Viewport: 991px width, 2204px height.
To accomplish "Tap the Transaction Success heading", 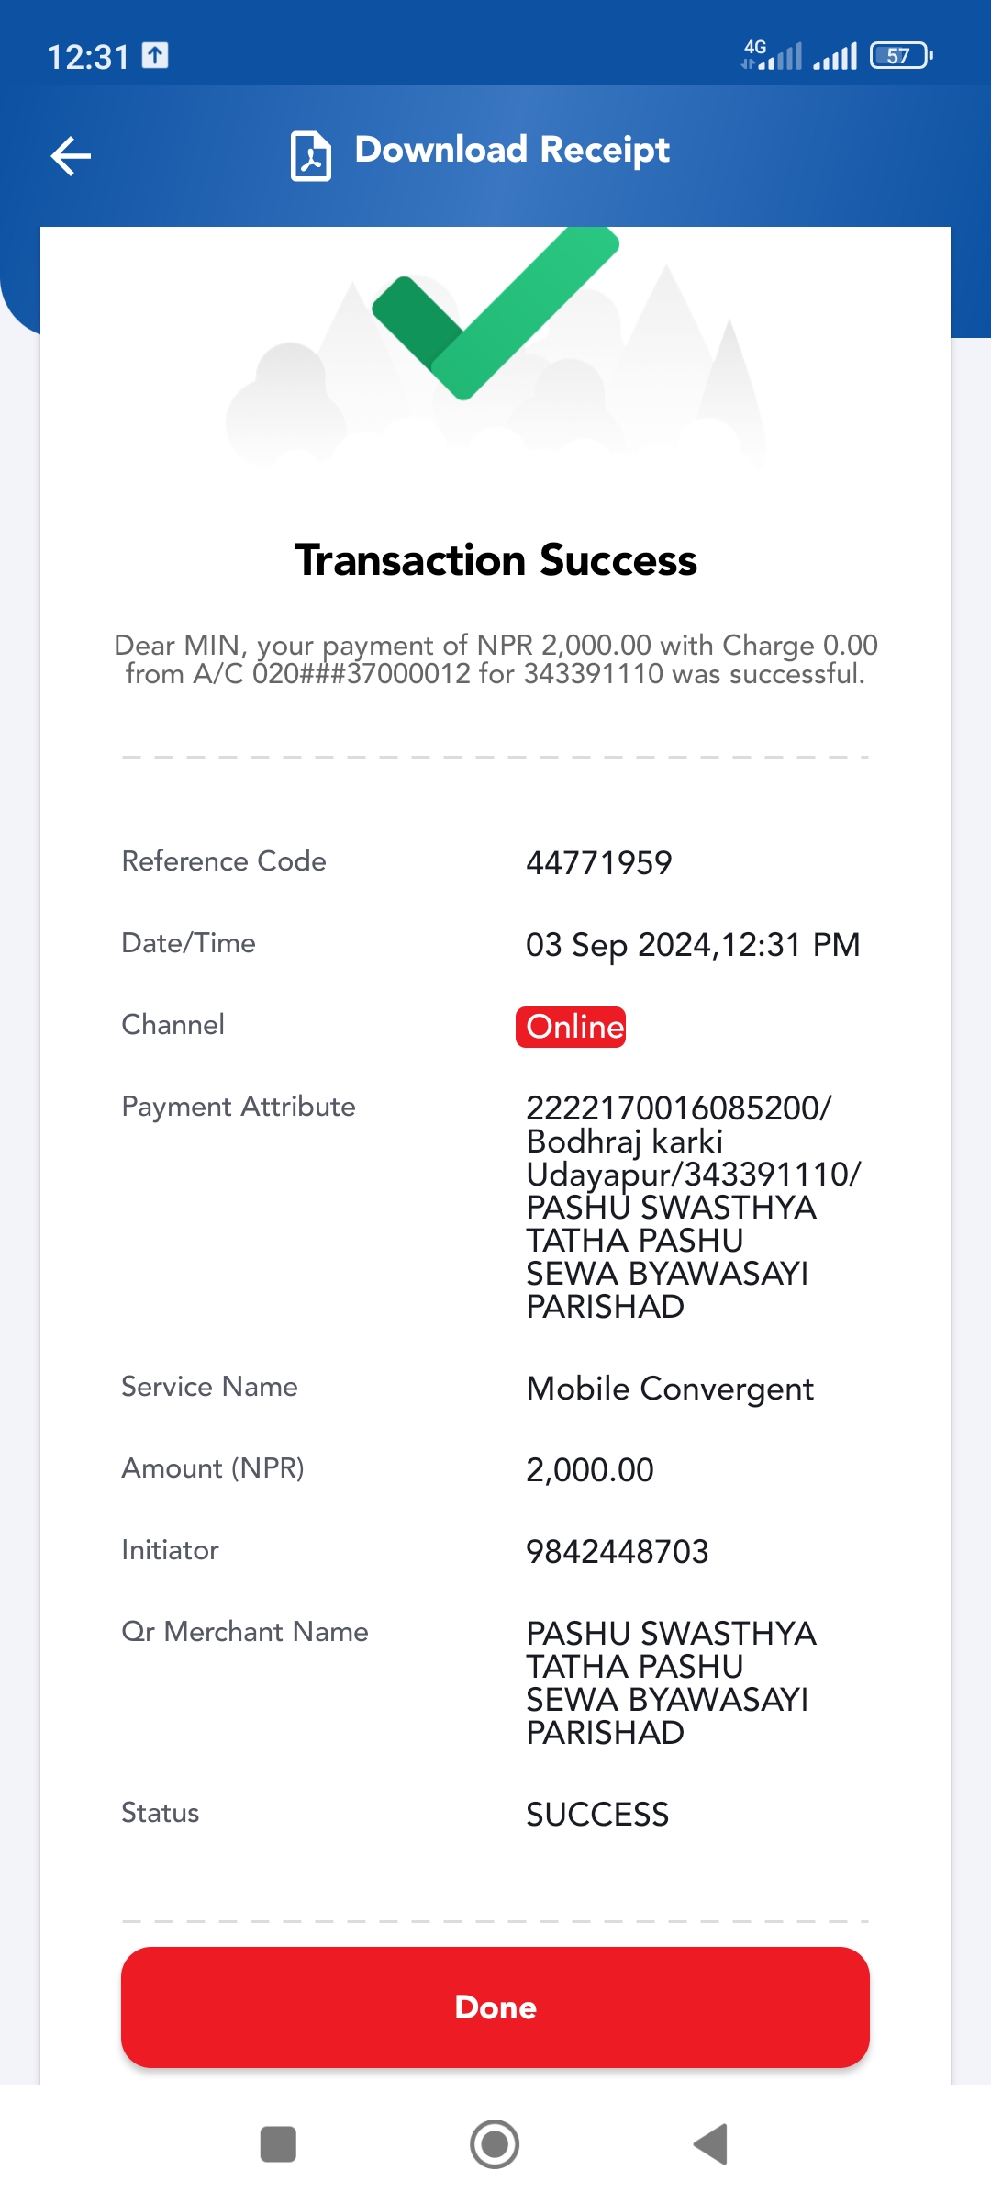I will pyautogui.click(x=495, y=560).
